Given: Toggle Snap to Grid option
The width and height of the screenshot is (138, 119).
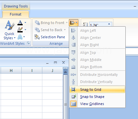Looking at the screenshot, I should (97, 89).
